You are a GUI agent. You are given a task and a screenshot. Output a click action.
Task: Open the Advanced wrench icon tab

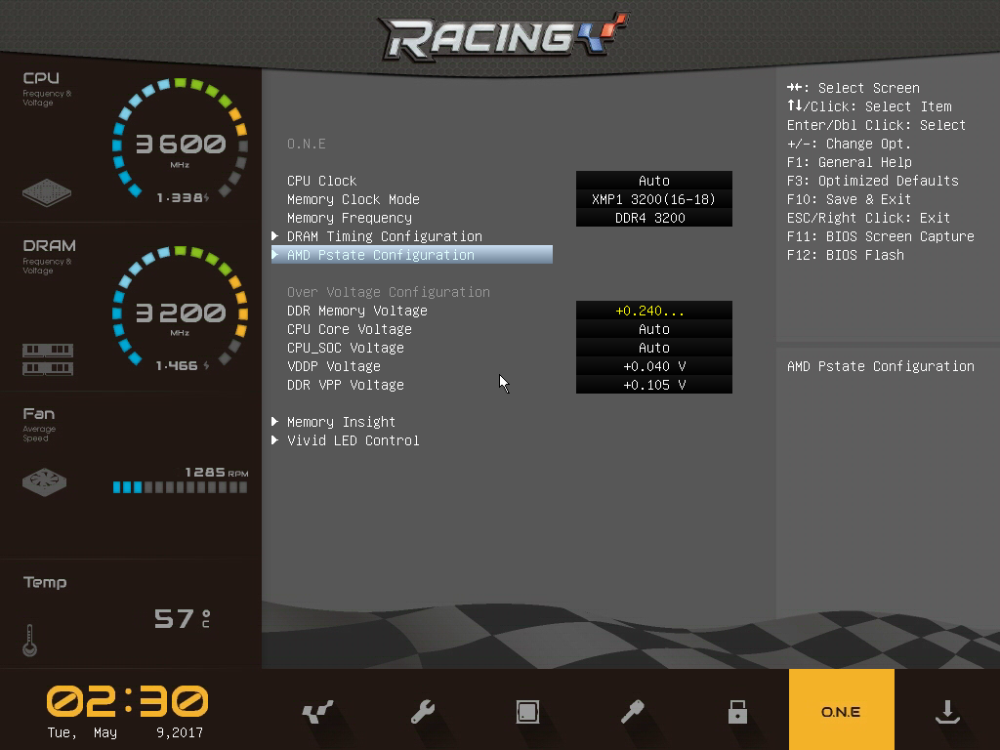click(x=423, y=712)
